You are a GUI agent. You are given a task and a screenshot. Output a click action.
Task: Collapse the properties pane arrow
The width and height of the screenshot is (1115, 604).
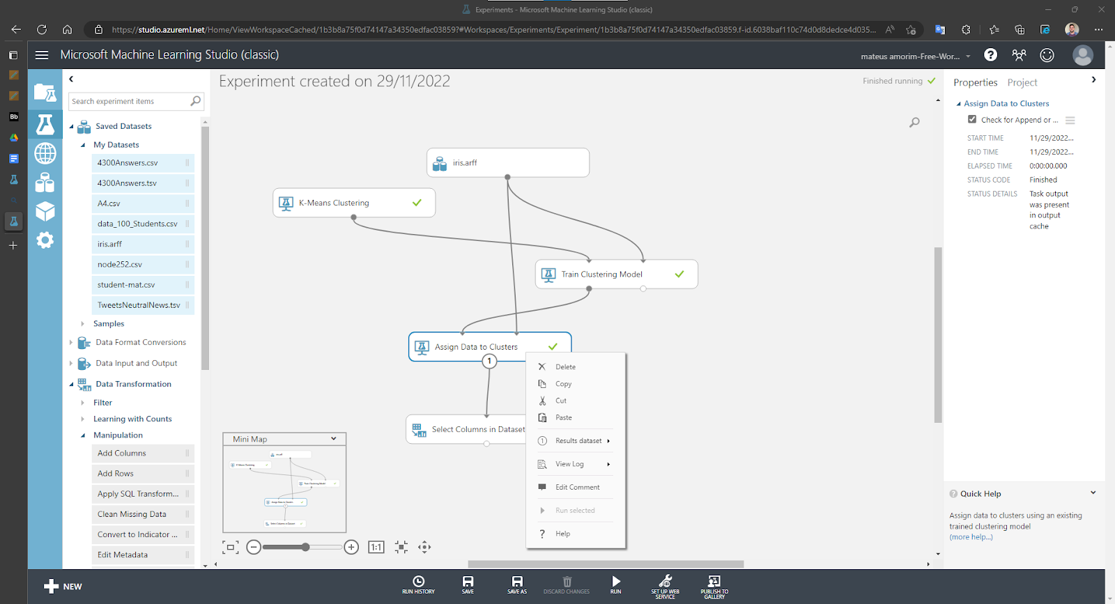(1093, 79)
